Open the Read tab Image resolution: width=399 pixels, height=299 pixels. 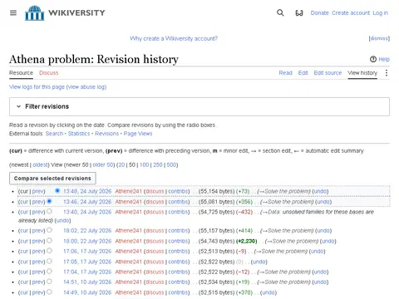(285, 73)
